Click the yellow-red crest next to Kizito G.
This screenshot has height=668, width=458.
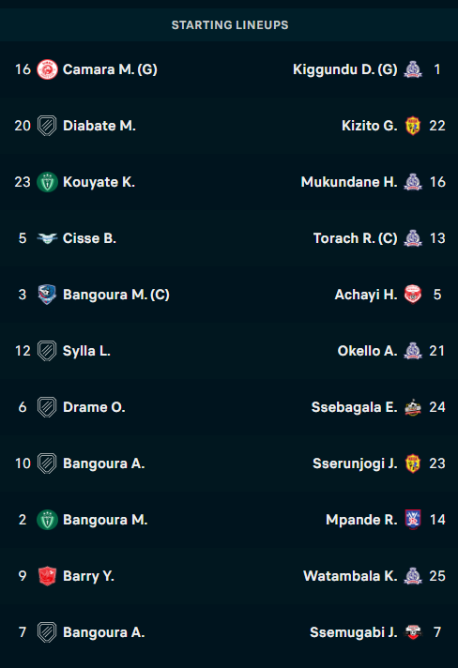click(412, 126)
